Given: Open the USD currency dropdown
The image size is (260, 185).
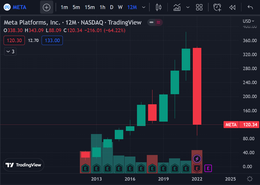Looking at the screenshot, I should (x=248, y=21).
